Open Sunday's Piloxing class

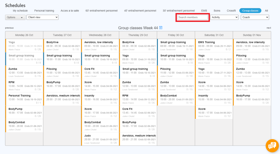(x=252, y=59)
